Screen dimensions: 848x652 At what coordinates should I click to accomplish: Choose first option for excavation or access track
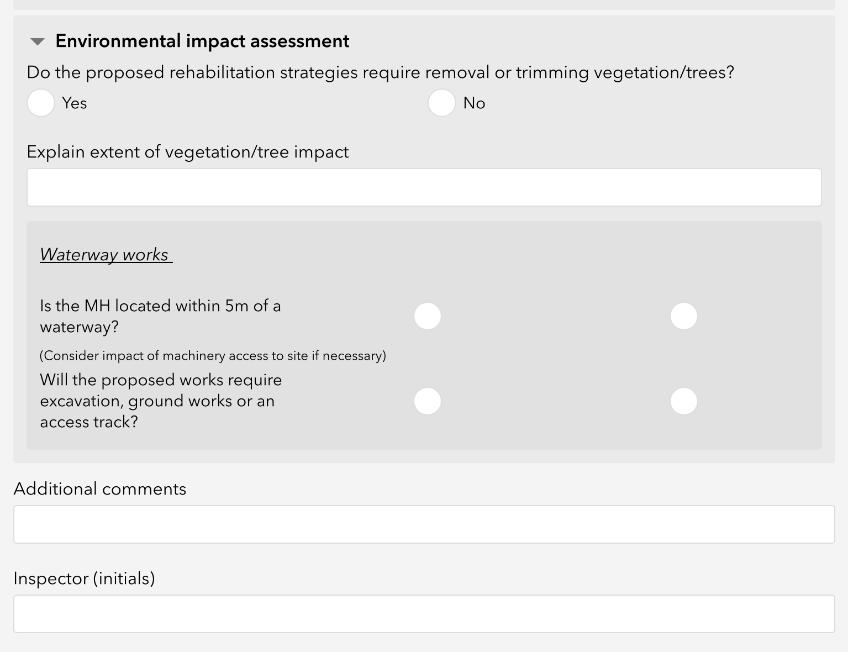click(428, 401)
